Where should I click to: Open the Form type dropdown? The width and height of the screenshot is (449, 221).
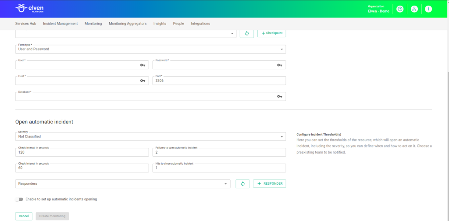[x=150, y=49]
